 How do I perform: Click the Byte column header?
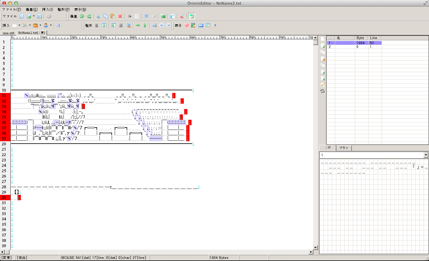click(x=361, y=38)
